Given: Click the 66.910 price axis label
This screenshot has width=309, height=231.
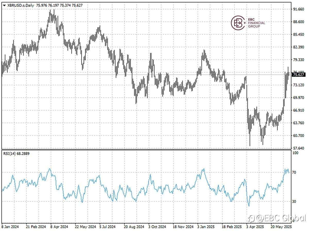Looking at the screenshot, I should pos(298,110).
